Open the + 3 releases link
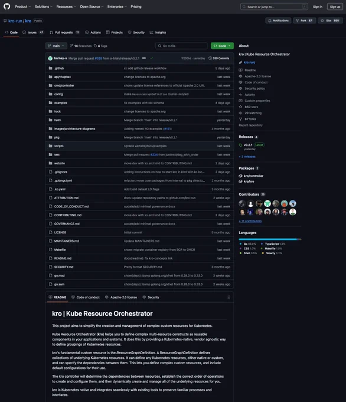 tap(247, 157)
